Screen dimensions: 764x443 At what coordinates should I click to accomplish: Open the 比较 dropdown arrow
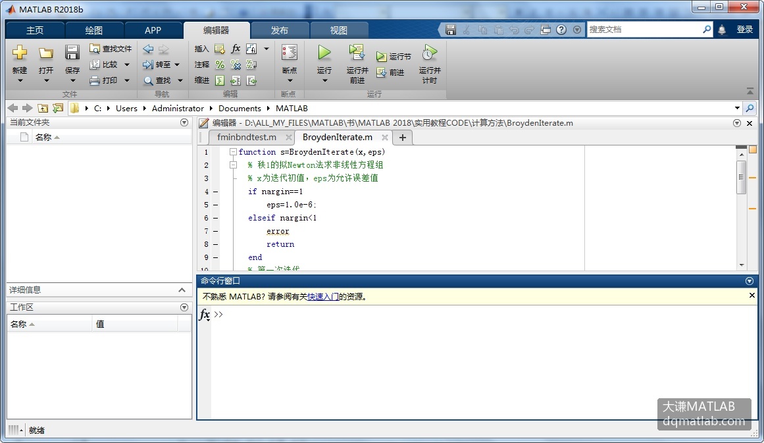pos(127,65)
